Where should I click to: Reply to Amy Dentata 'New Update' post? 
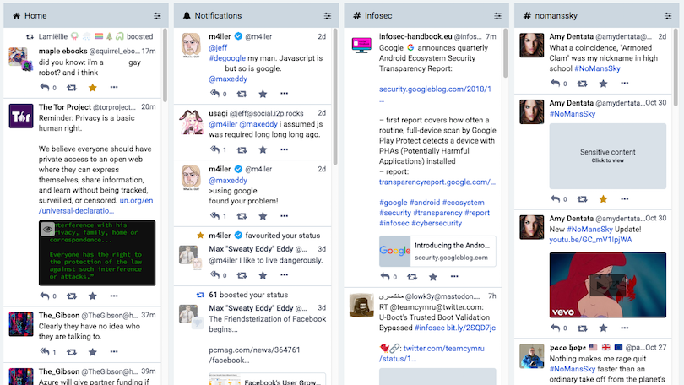(555, 328)
